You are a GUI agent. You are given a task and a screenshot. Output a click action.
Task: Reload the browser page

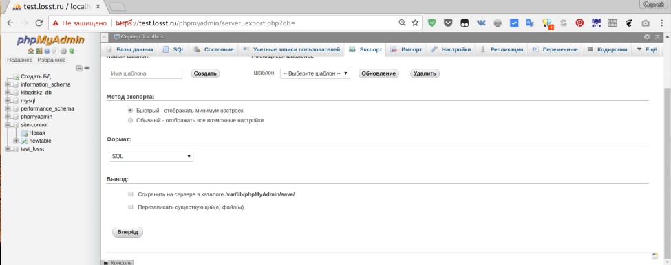click(39, 23)
